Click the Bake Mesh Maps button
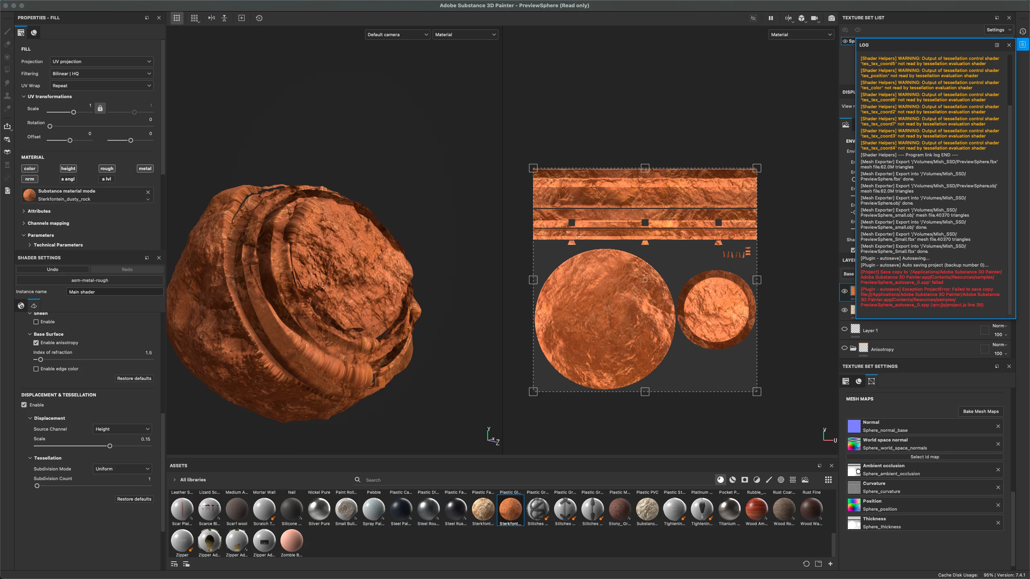 click(x=981, y=411)
